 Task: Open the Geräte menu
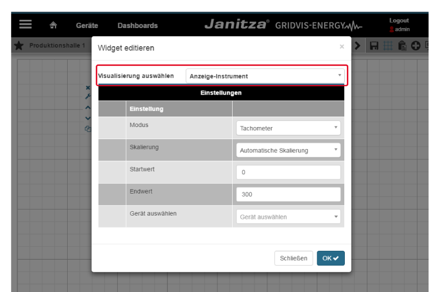pos(87,25)
